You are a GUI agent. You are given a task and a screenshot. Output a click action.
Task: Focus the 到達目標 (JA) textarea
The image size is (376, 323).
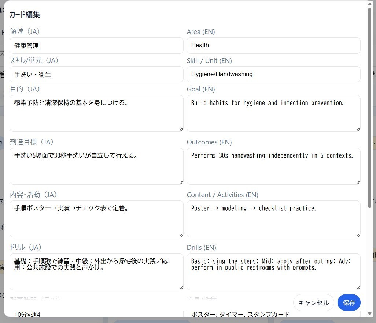96,166
